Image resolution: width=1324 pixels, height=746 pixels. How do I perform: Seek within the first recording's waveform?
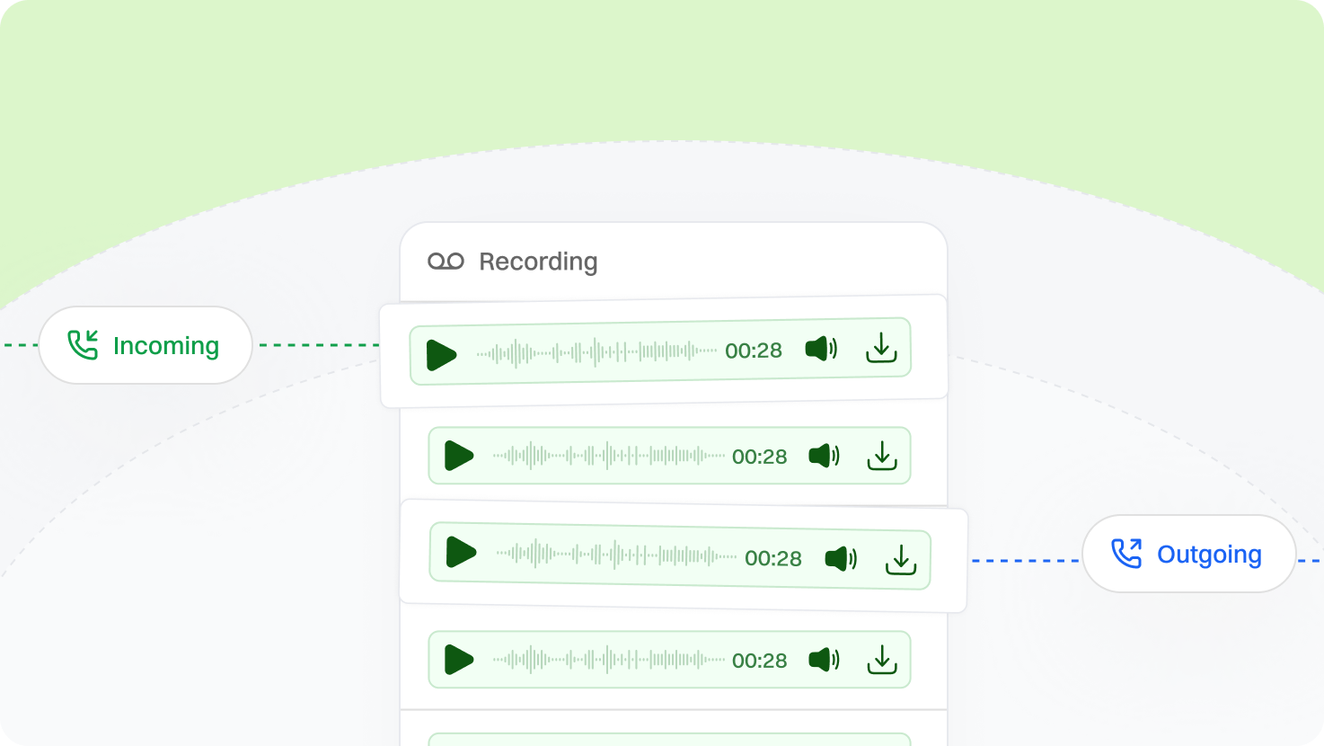coord(596,352)
